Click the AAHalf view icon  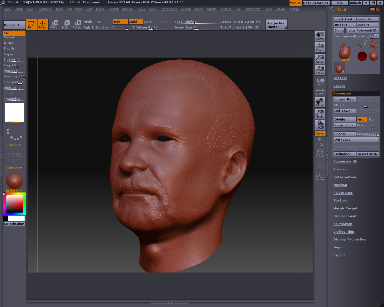320,70
